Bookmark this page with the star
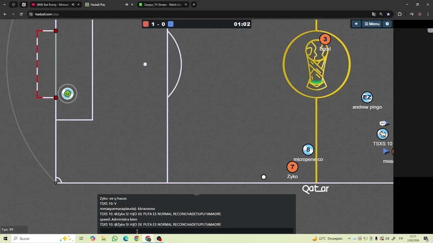This screenshot has height=243, width=433. click(388, 14)
